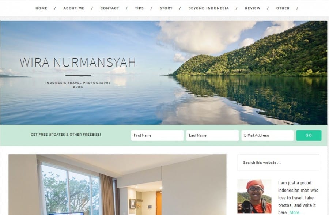
Task: Click the lake header banner image
Action: click(x=164, y=73)
